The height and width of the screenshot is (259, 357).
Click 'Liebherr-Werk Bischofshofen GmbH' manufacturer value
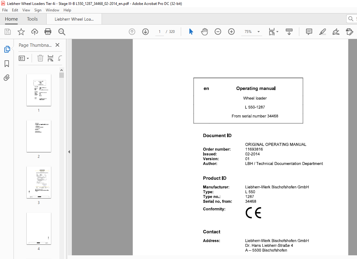277,187
